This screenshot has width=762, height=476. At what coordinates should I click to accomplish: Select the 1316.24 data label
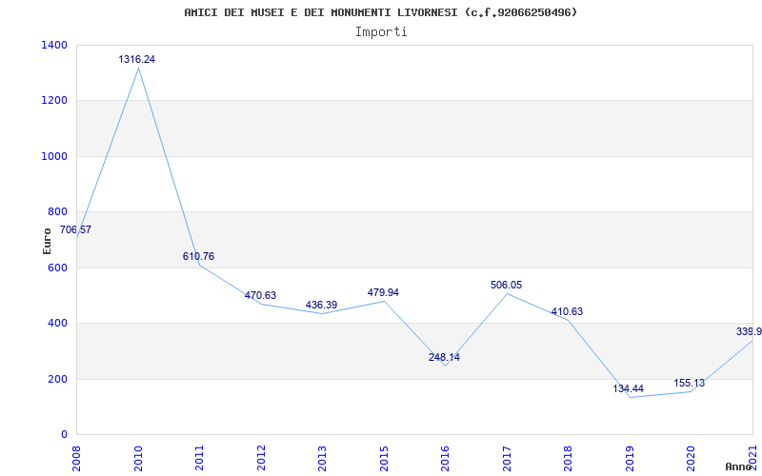coord(137,59)
